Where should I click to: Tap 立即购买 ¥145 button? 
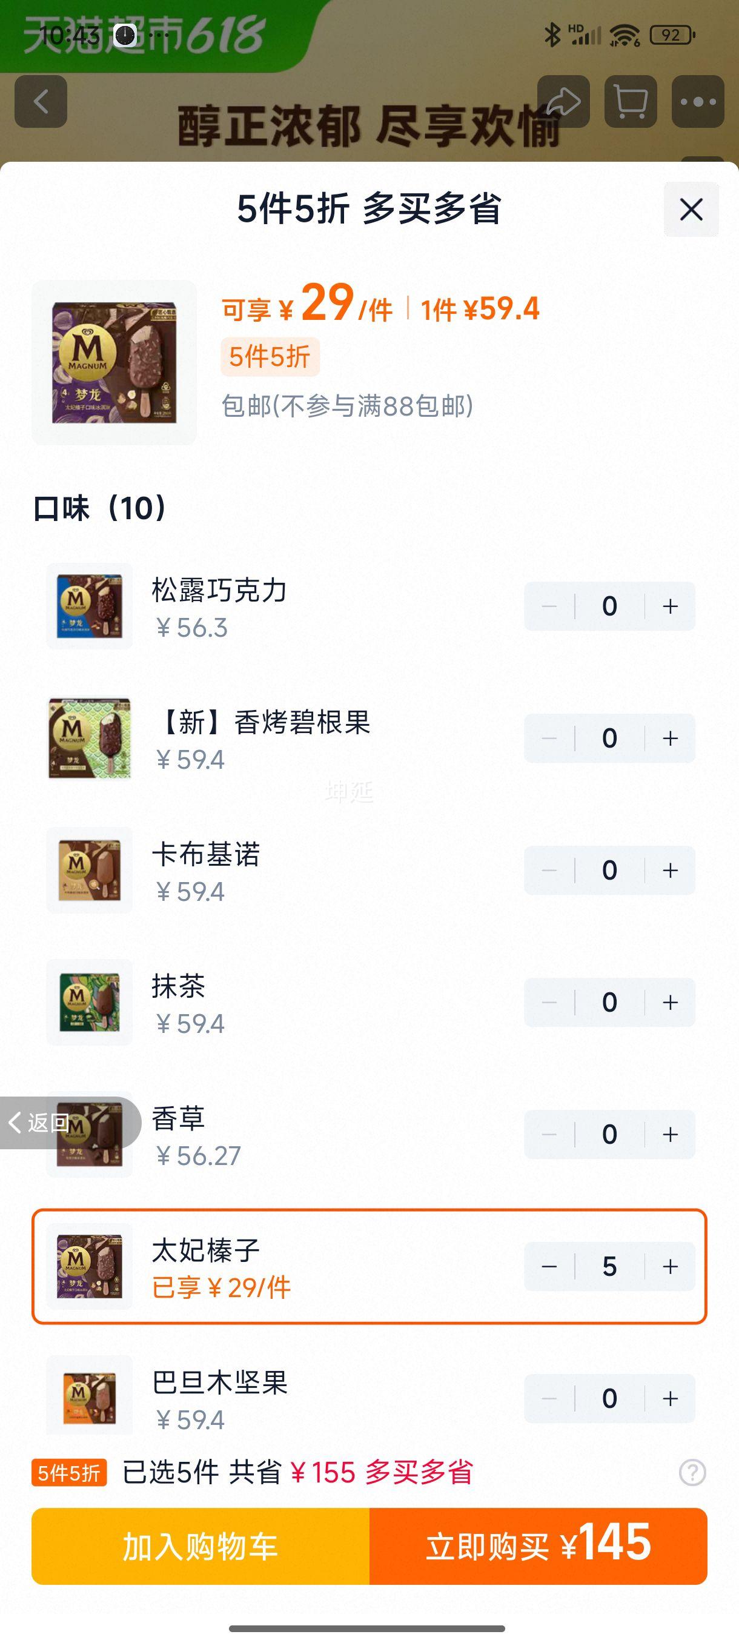pos(538,1546)
